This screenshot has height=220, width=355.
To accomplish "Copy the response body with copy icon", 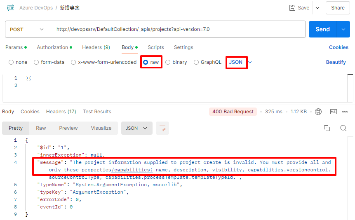I will click(327, 128).
